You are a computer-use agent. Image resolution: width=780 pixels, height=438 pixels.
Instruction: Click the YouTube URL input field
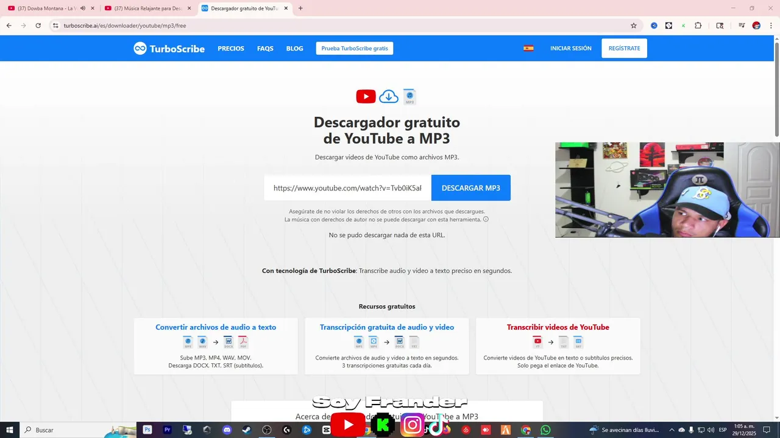tap(347, 188)
